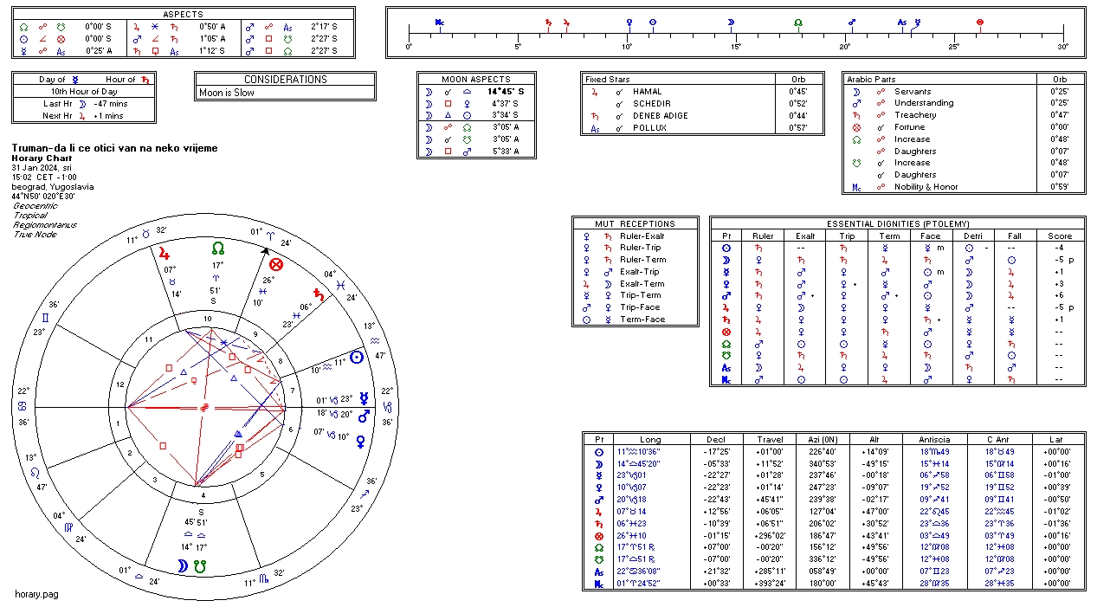Click the 'horary.pag' file name at bottom
Viewport: 1097px width, 607px height.
point(36,594)
